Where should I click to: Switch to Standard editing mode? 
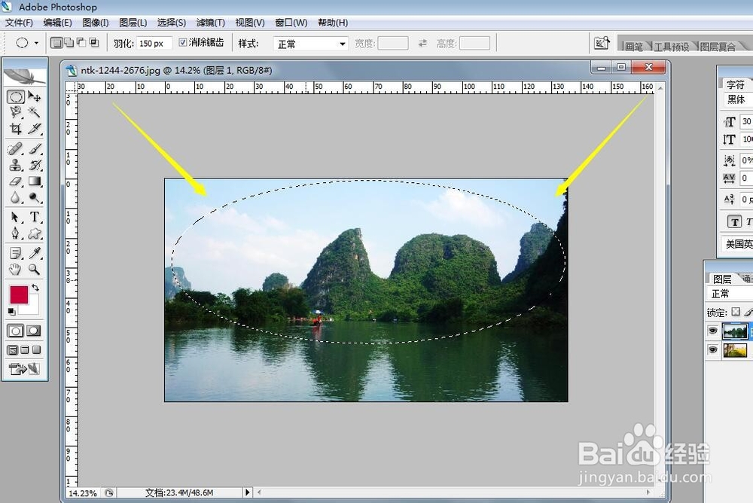click(x=15, y=331)
